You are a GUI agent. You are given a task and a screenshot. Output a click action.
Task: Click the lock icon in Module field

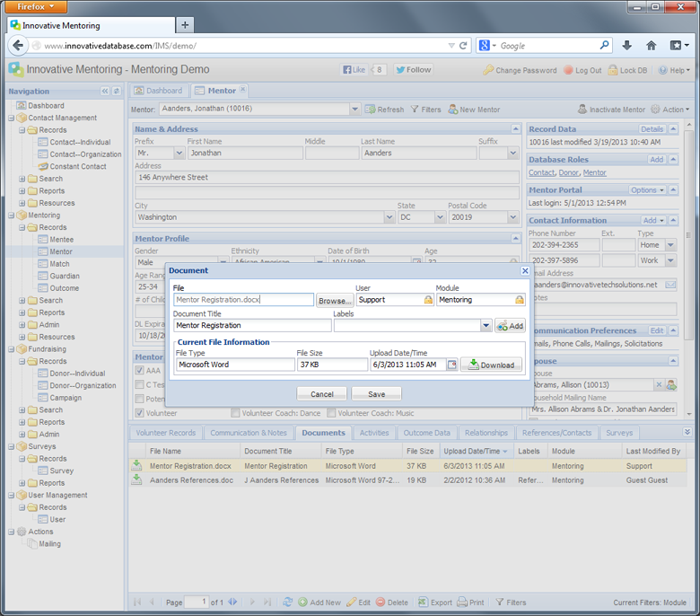click(520, 300)
